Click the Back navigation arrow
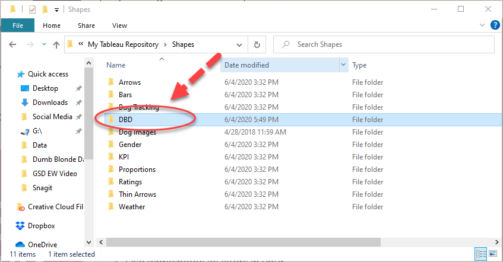The image size is (503, 262). (12, 44)
